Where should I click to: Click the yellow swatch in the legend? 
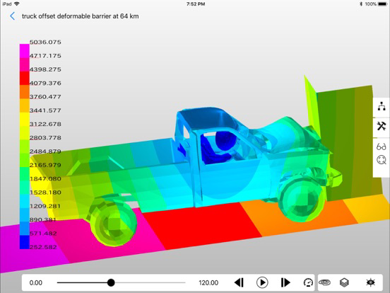[x=24, y=120]
